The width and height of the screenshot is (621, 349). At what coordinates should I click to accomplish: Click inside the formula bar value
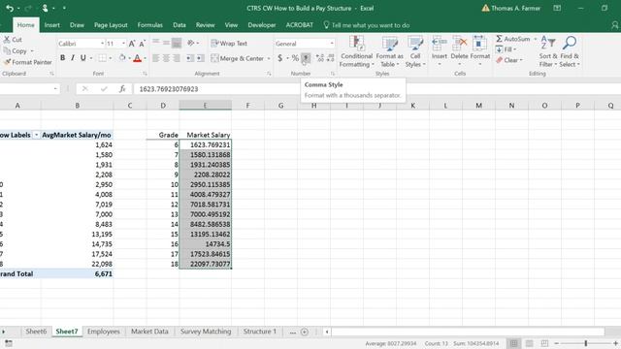[169, 89]
